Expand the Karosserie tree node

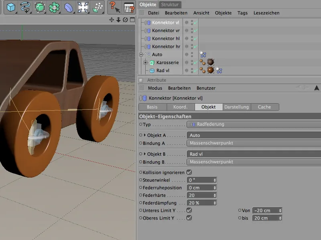145,63
